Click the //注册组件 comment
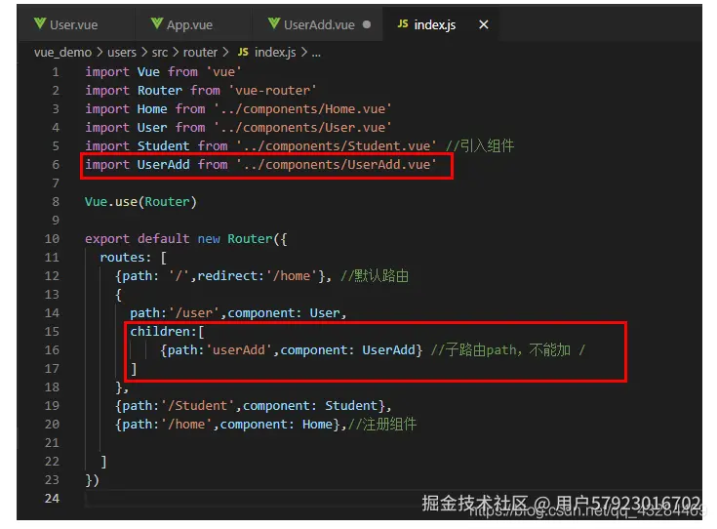Viewport: 717px width, 529px height. click(x=382, y=425)
